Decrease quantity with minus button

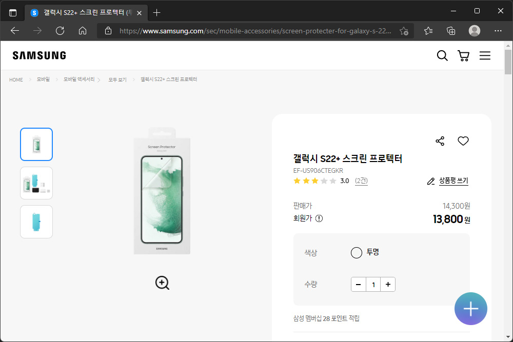coord(359,285)
